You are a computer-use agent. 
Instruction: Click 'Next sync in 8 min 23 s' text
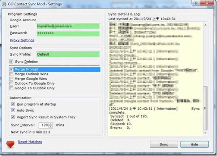click(x=30, y=132)
